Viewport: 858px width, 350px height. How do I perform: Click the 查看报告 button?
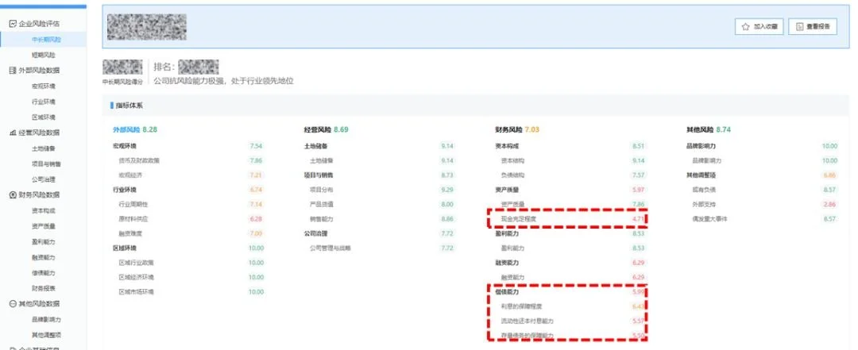(x=813, y=26)
